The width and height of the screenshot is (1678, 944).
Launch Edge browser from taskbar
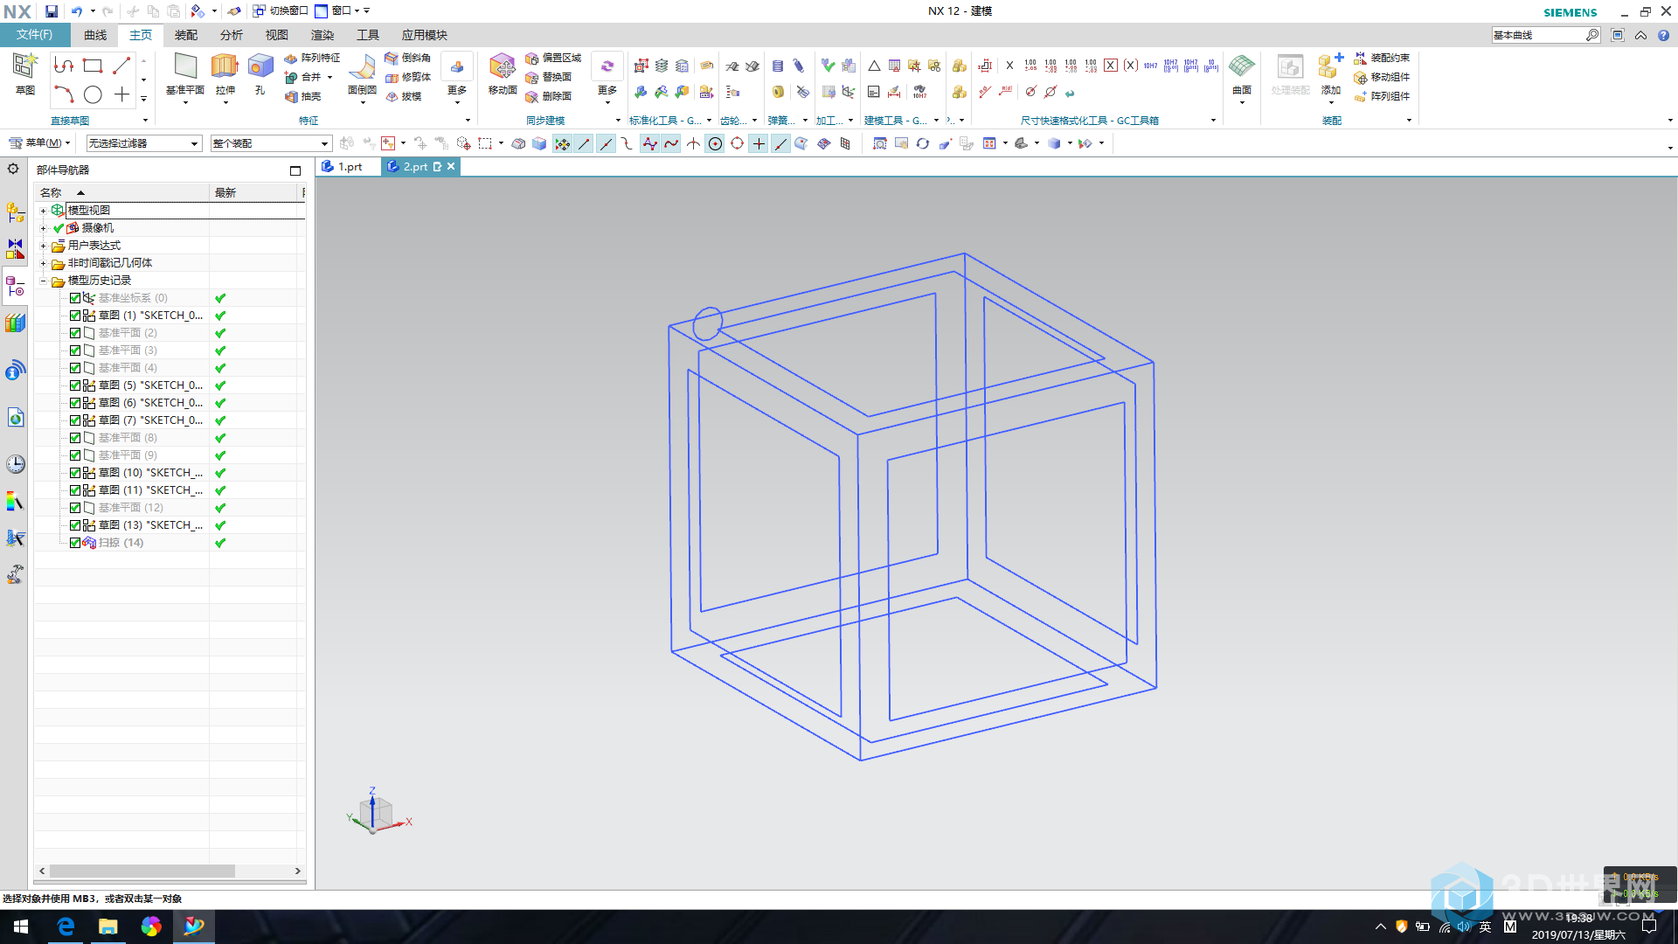pyautogui.click(x=66, y=927)
